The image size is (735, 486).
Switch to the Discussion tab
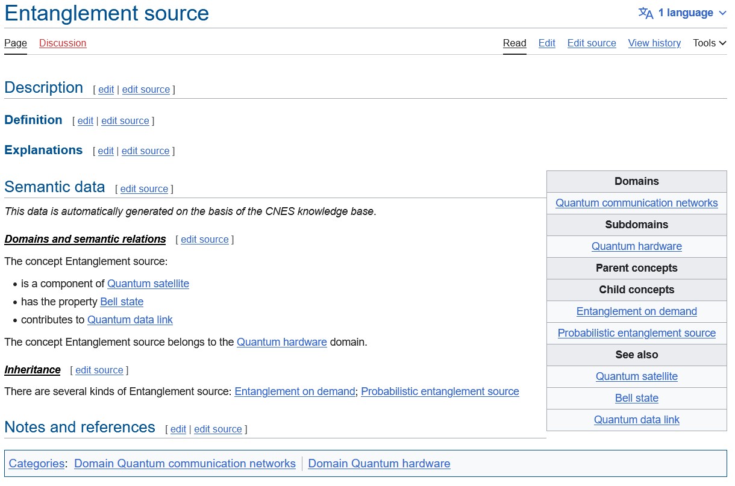(x=63, y=43)
